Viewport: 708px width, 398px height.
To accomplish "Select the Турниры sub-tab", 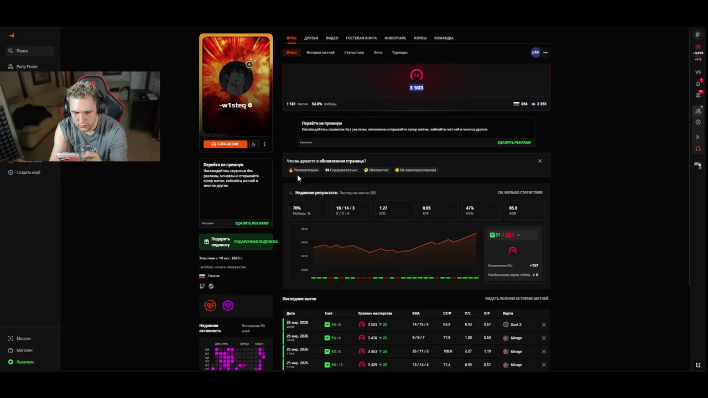I will point(399,53).
